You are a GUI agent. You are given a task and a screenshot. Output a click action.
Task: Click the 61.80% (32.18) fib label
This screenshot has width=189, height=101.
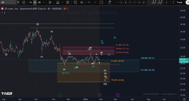click(122, 45)
